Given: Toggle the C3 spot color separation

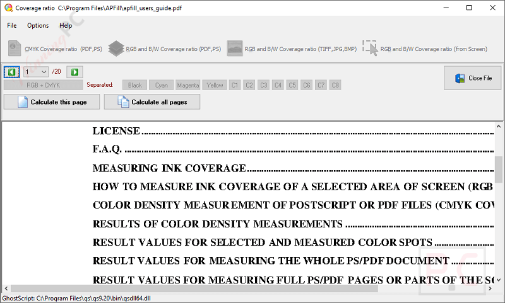Looking at the screenshot, I should [x=264, y=85].
